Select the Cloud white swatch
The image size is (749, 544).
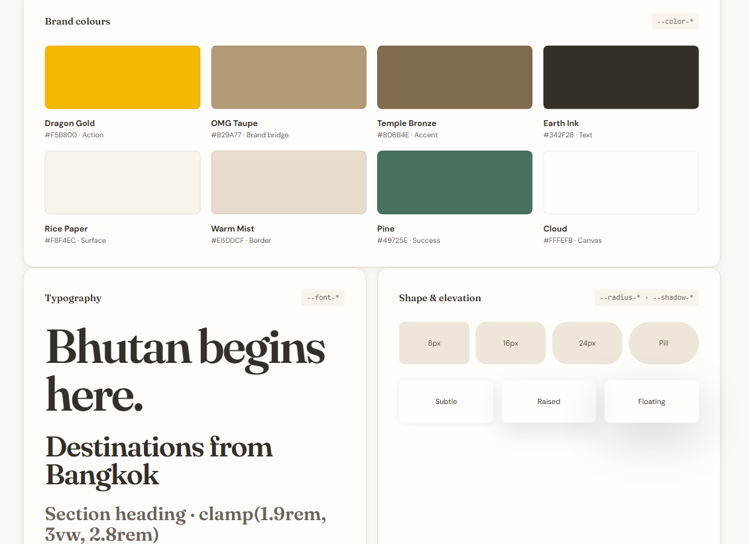[621, 182]
